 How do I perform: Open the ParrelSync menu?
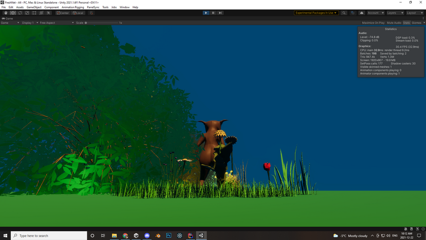coord(93,7)
